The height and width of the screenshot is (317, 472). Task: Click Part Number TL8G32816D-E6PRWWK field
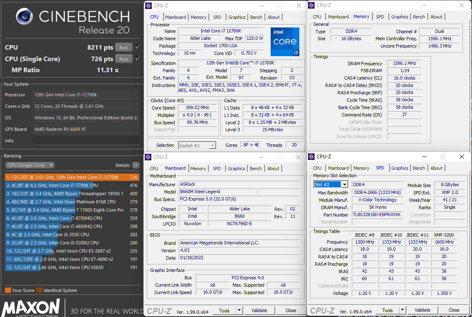[x=378, y=214]
